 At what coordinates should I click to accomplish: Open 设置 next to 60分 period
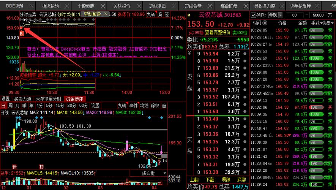tap(95, 106)
